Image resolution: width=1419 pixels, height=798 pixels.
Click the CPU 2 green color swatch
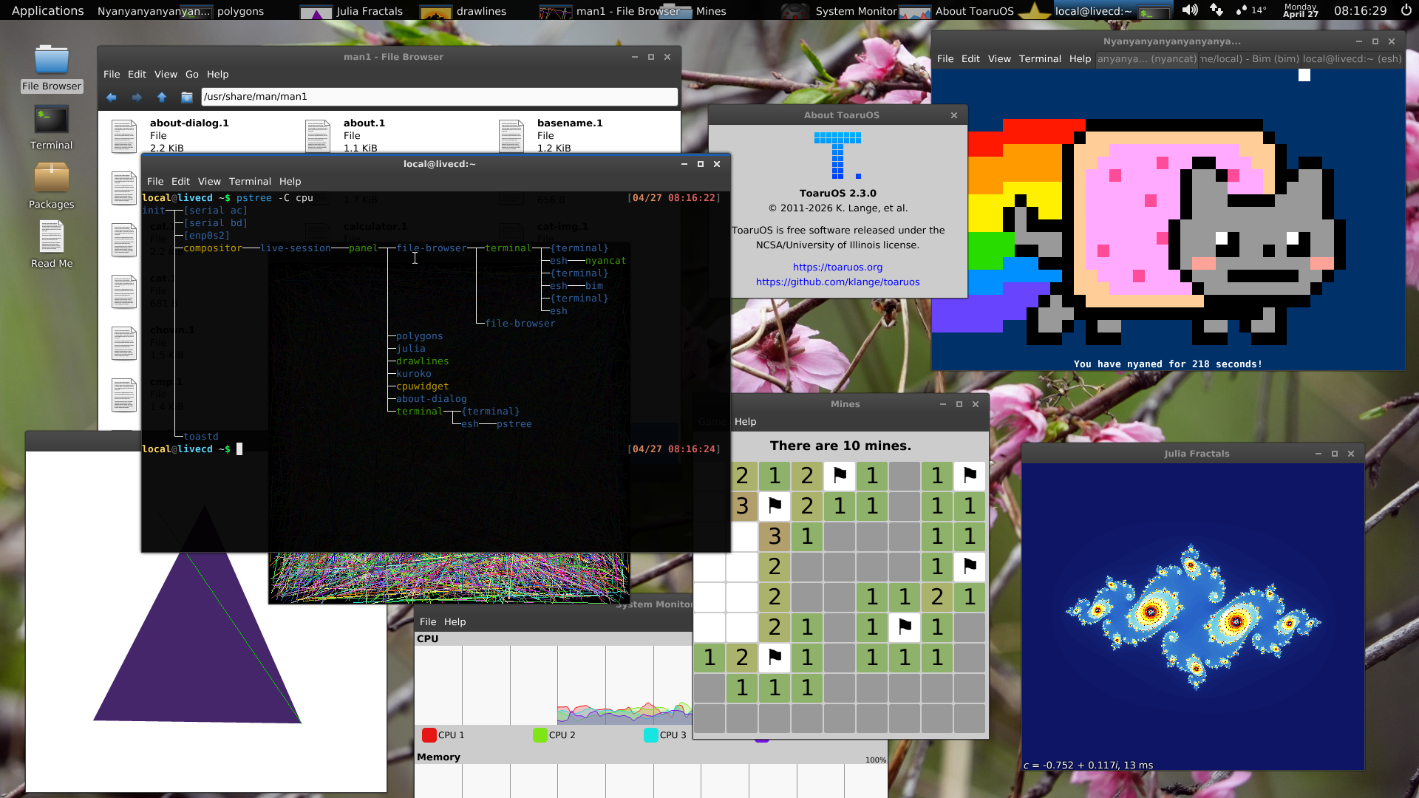[540, 734]
